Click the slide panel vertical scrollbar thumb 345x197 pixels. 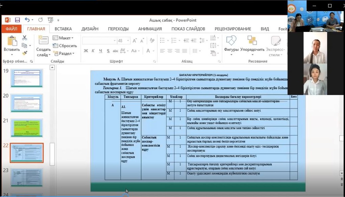52,154
